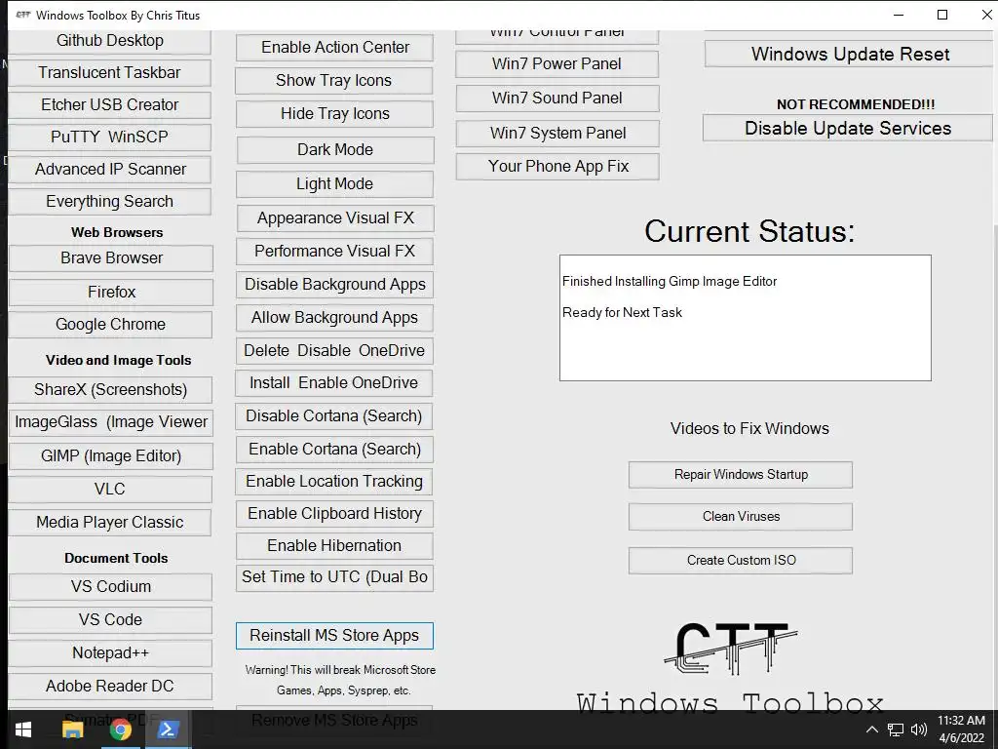
Task: Set Time to UTC for dual boot
Action: coord(335,577)
